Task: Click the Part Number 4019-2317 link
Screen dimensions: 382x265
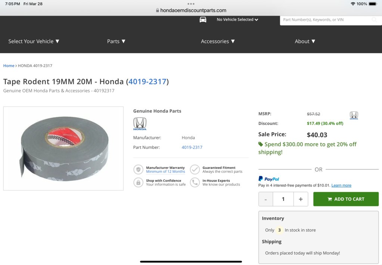Action: pos(192,147)
